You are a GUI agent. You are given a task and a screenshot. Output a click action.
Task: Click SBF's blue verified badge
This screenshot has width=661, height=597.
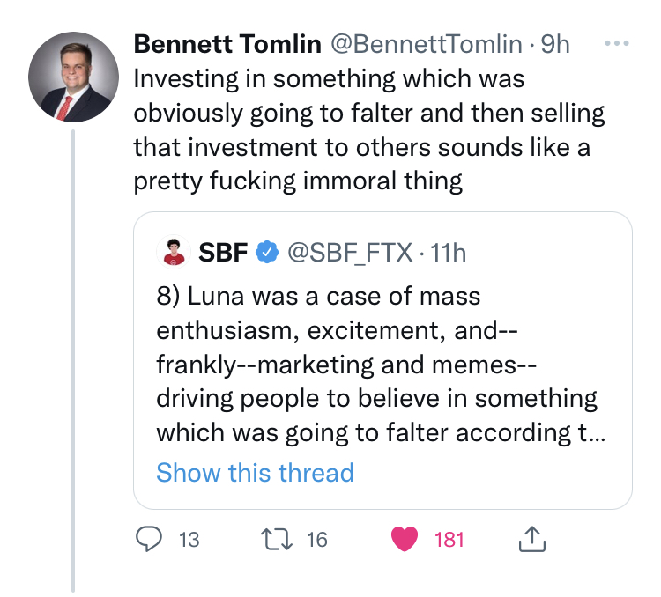coord(266,253)
